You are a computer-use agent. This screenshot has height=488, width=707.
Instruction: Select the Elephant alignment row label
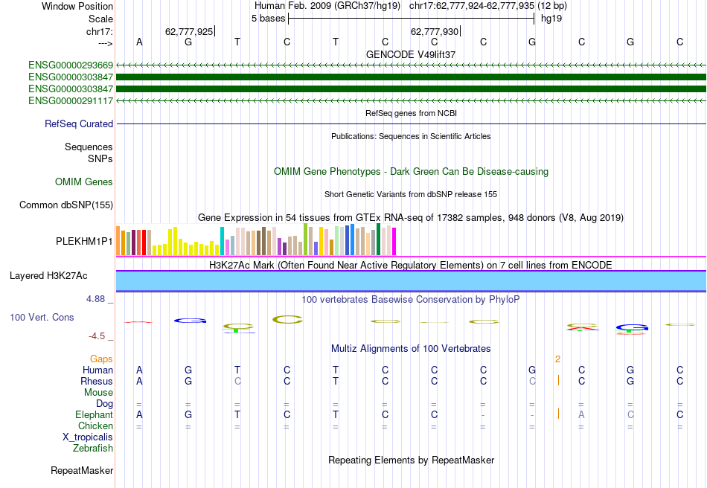pos(95,415)
